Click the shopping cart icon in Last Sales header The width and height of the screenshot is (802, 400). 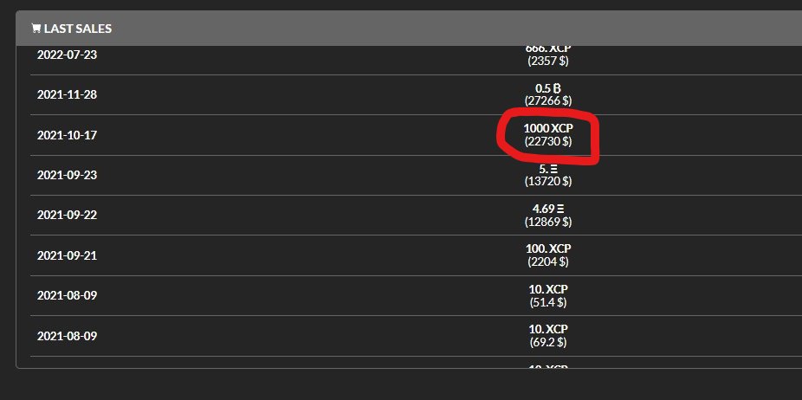point(36,28)
